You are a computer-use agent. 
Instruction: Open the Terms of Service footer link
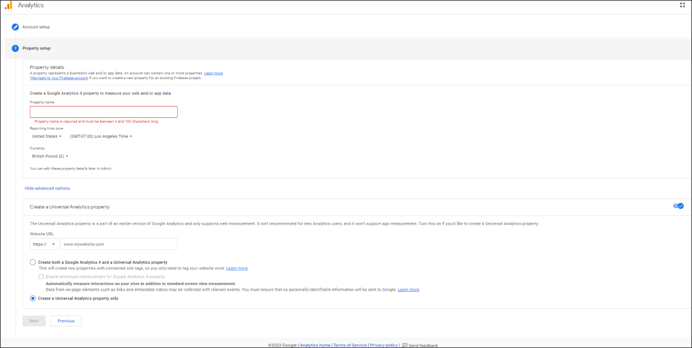click(350, 345)
